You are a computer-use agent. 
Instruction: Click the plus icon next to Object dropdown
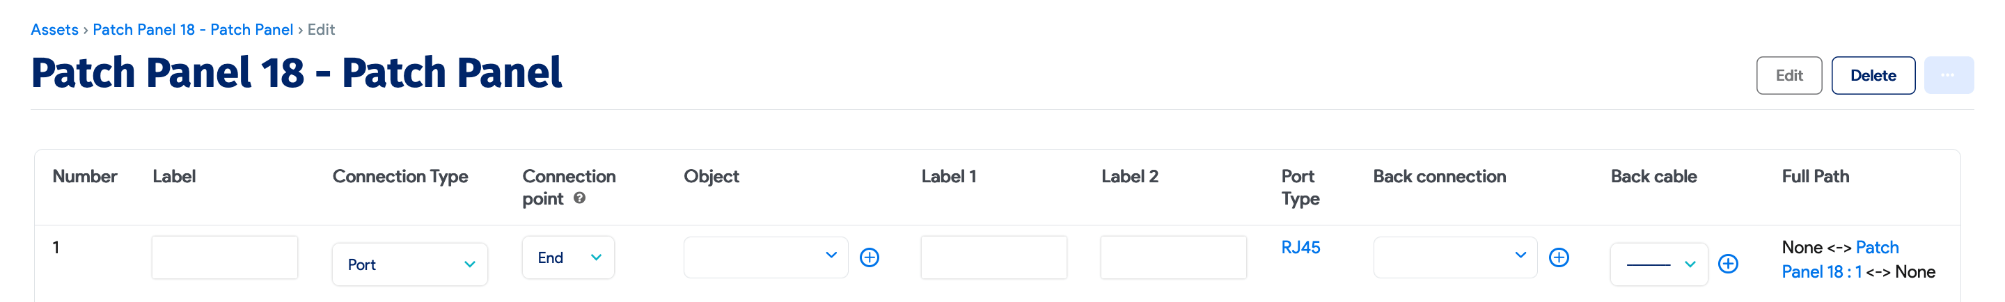pyautogui.click(x=869, y=257)
